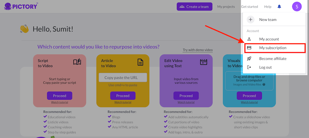Proceed with Script to Video
Viewport: 309px width, 138px height.
click(x=60, y=96)
